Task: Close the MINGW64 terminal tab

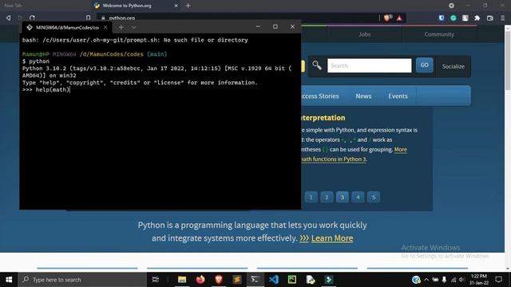Action: [105, 27]
